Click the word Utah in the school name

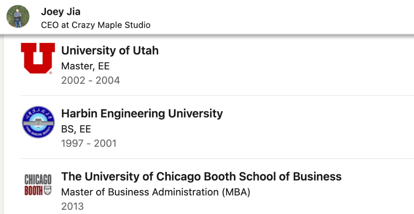145,50
